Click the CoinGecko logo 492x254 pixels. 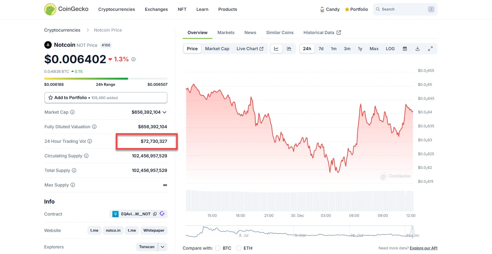(x=66, y=9)
